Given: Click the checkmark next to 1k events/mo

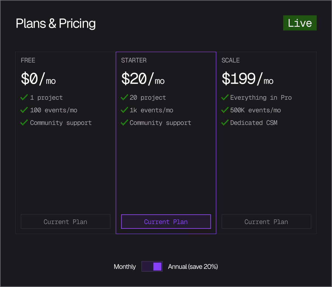Looking at the screenshot, I should tap(124, 110).
